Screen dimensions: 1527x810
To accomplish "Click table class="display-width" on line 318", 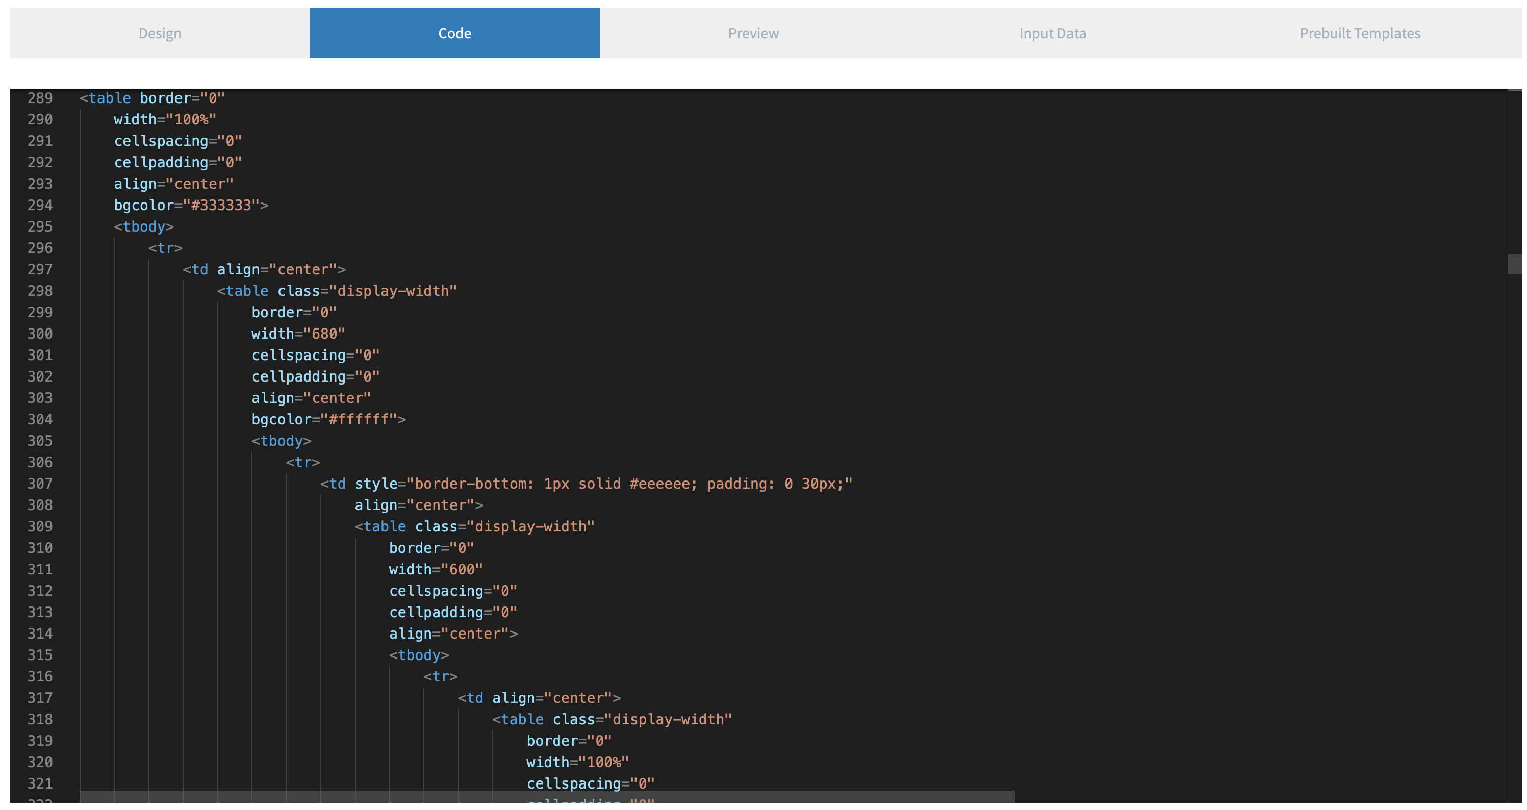I will (x=613, y=719).
